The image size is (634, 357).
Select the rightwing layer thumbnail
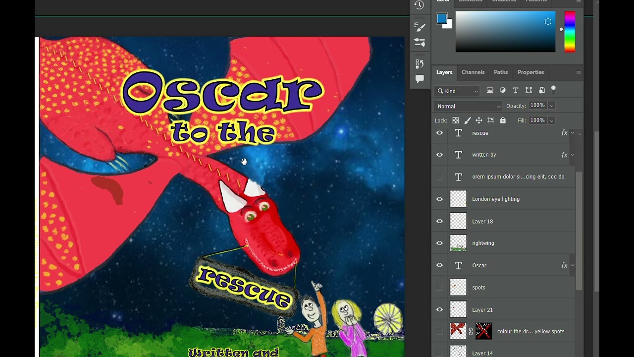pos(458,243)
